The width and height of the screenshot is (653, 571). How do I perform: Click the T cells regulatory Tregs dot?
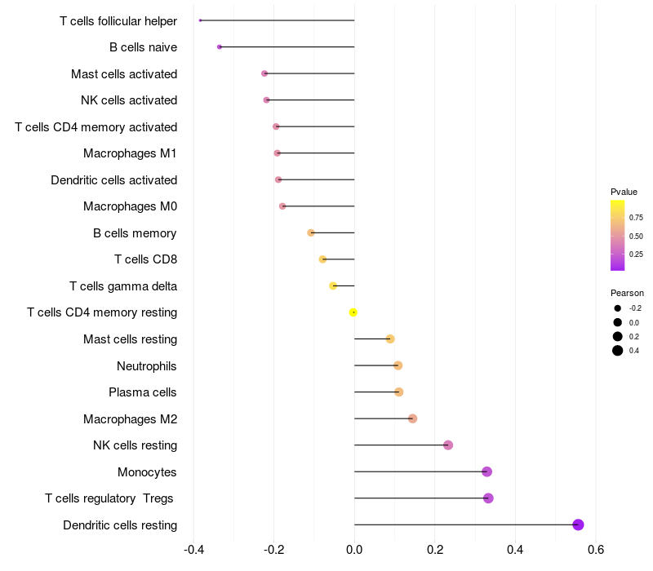[x=488, y=498]
